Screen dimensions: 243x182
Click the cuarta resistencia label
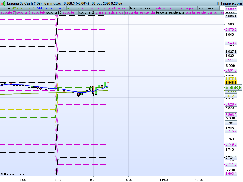pos(199,13)
